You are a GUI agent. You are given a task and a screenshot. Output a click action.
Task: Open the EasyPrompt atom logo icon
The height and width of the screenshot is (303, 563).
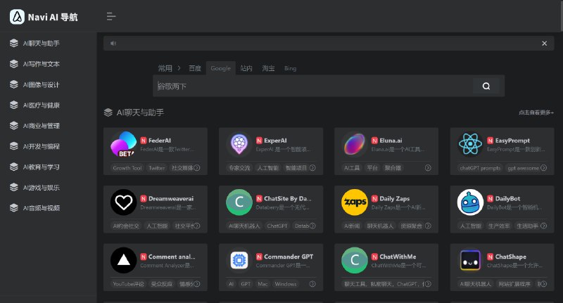click(470, 144)
